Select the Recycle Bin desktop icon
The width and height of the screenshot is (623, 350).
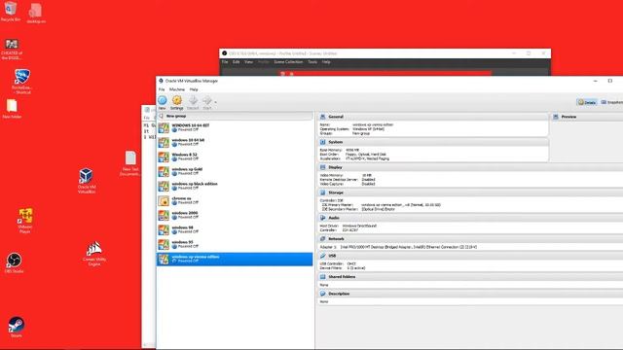(11, 12)
